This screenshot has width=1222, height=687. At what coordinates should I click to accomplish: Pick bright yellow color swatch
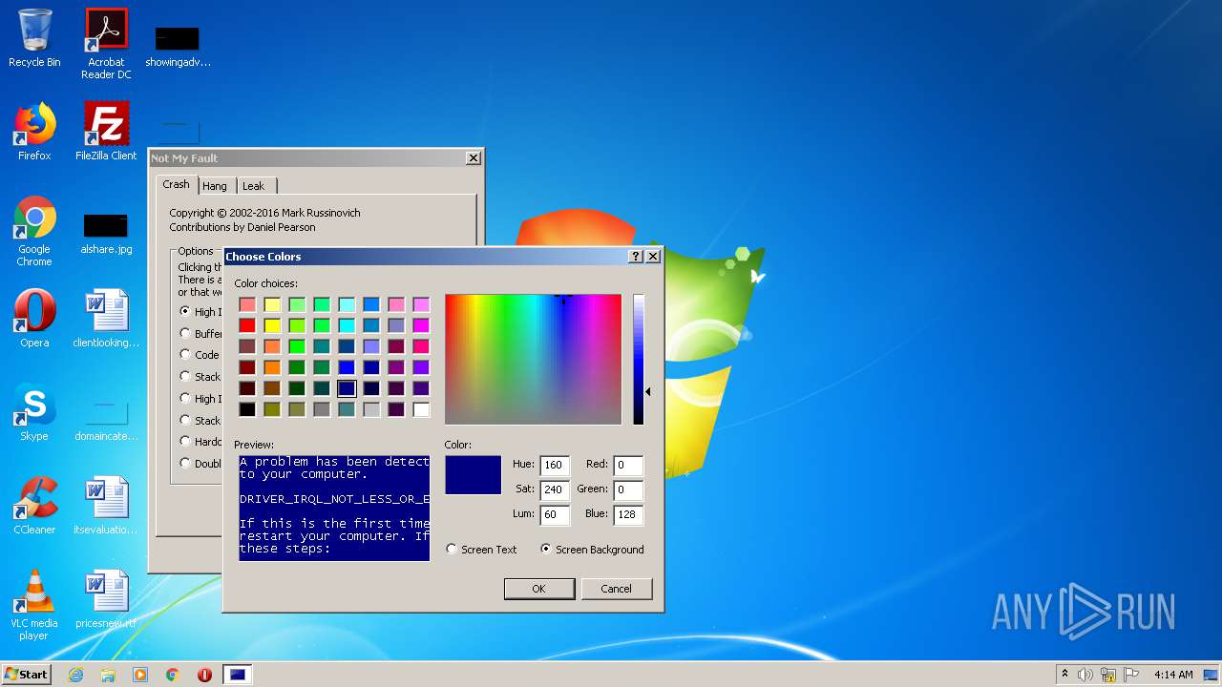[272, 325]
